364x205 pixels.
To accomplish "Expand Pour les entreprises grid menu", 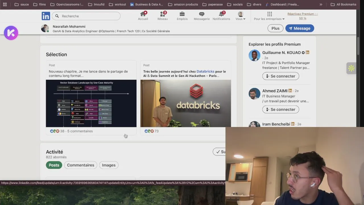I will coord(269,16).
